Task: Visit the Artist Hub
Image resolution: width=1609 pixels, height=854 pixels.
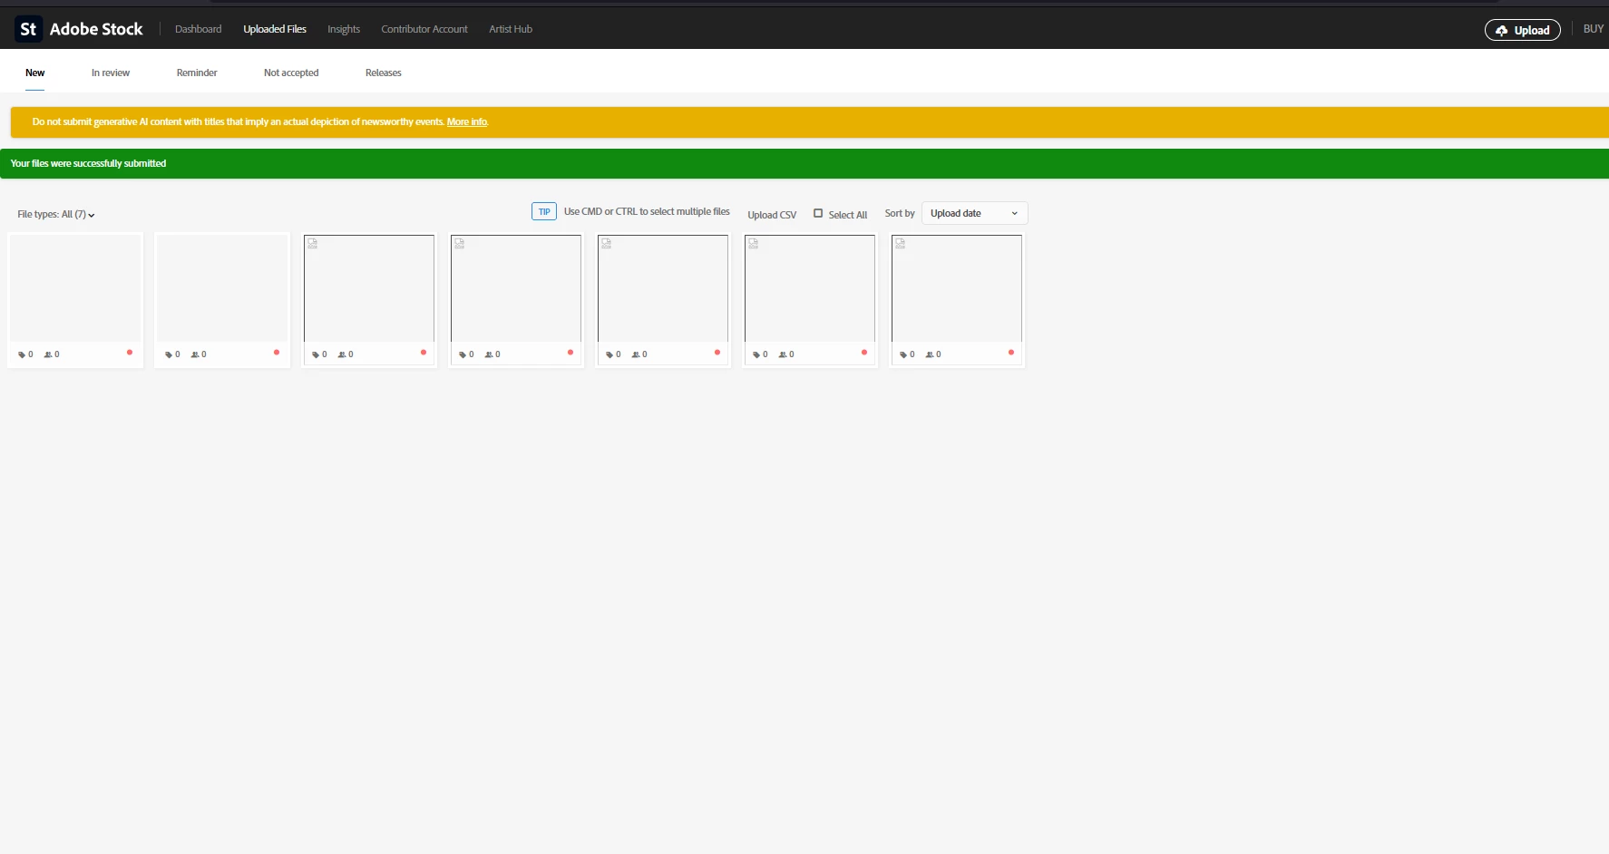Action: tap(511, 29)
